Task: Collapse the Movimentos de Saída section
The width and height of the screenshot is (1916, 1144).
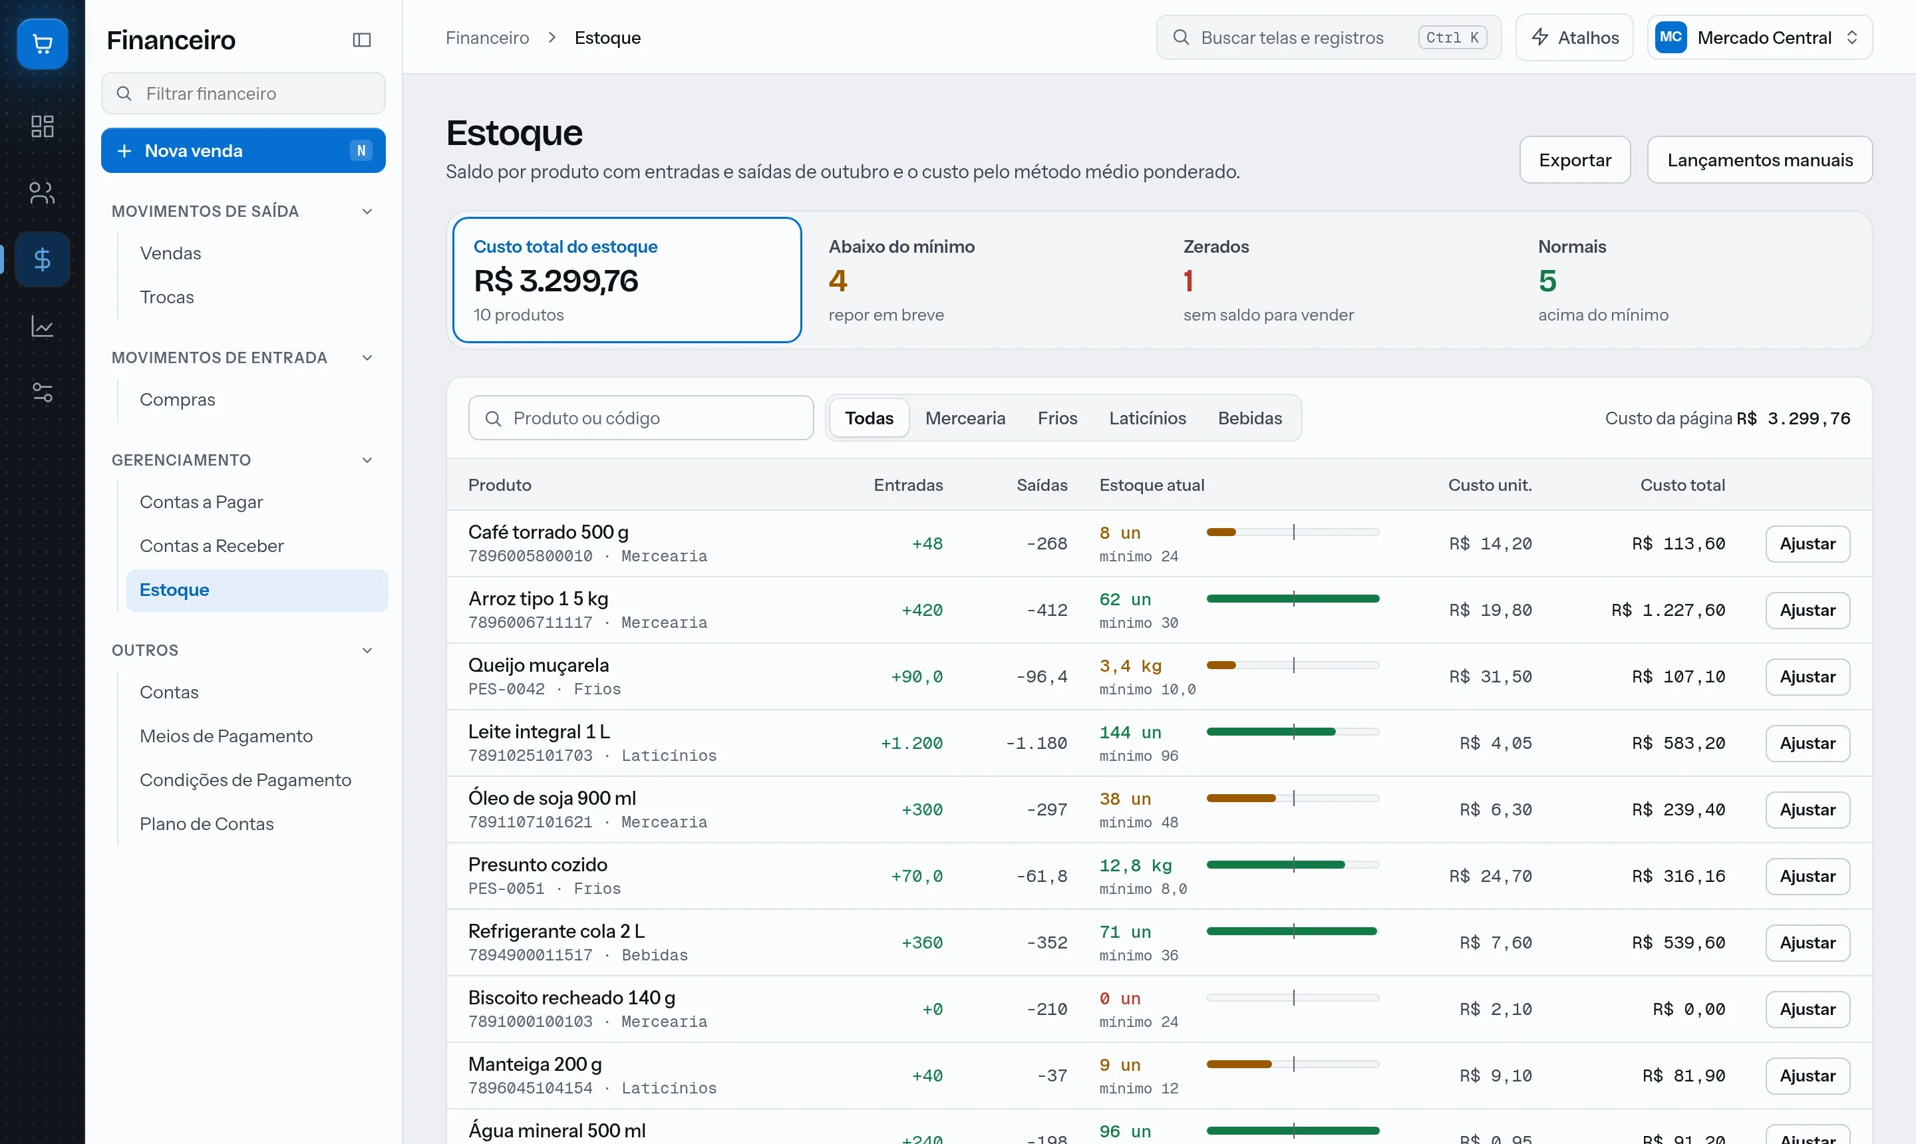Action: [367, 212]
